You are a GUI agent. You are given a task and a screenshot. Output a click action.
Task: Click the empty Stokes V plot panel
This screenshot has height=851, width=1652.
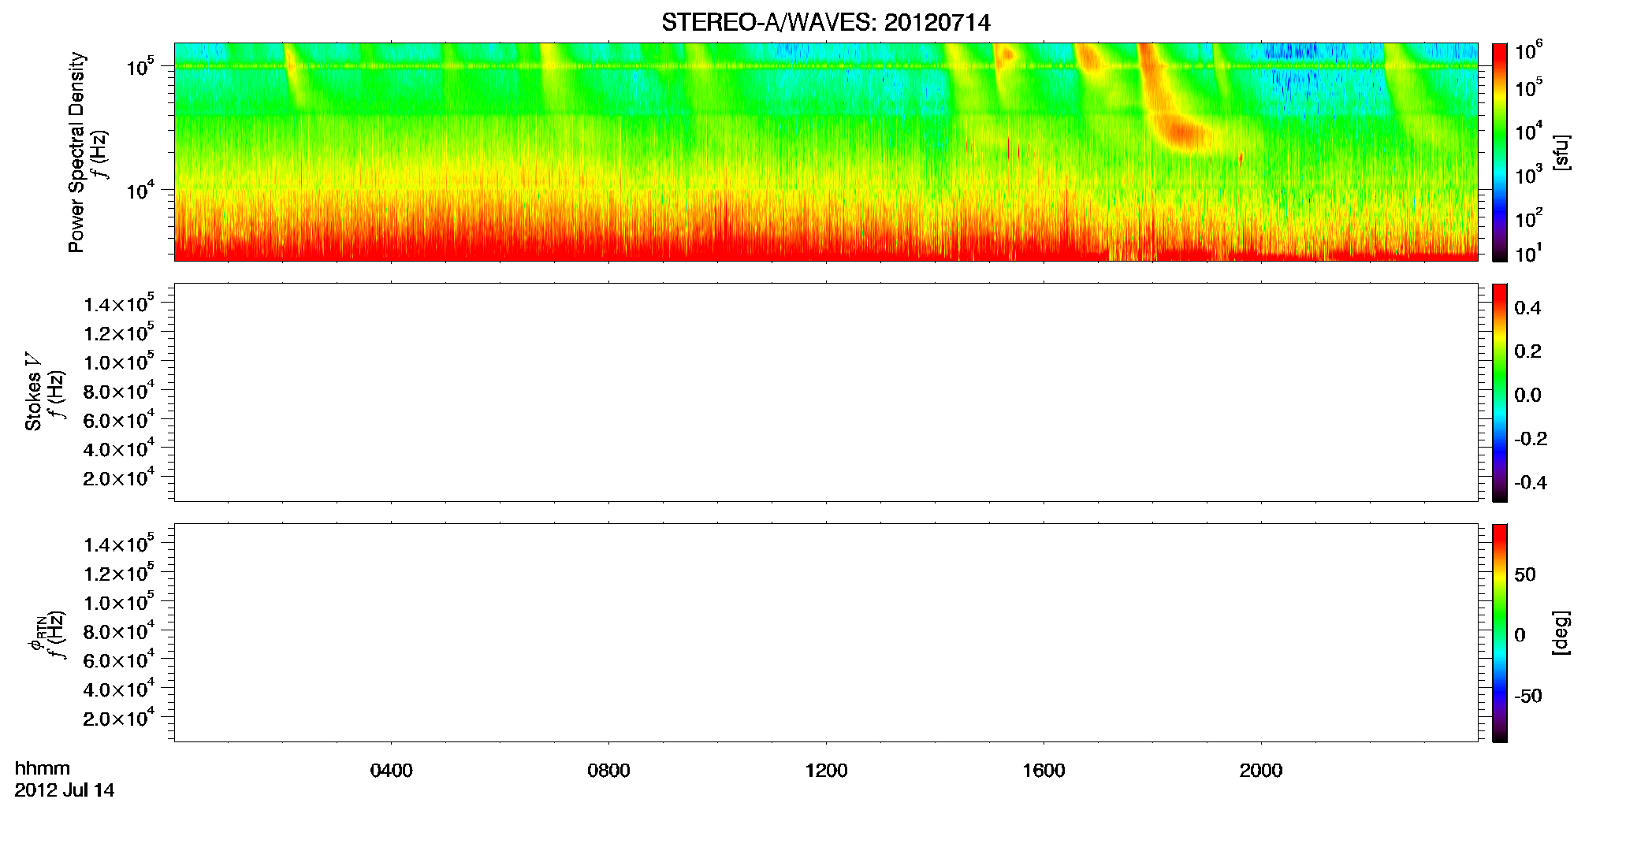click(826, 392)
